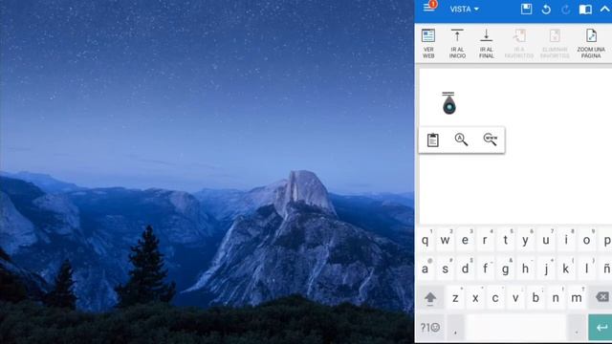Tap the c key on the keyboard
Screen dimensions: 612x344
(x=495, y=298)
